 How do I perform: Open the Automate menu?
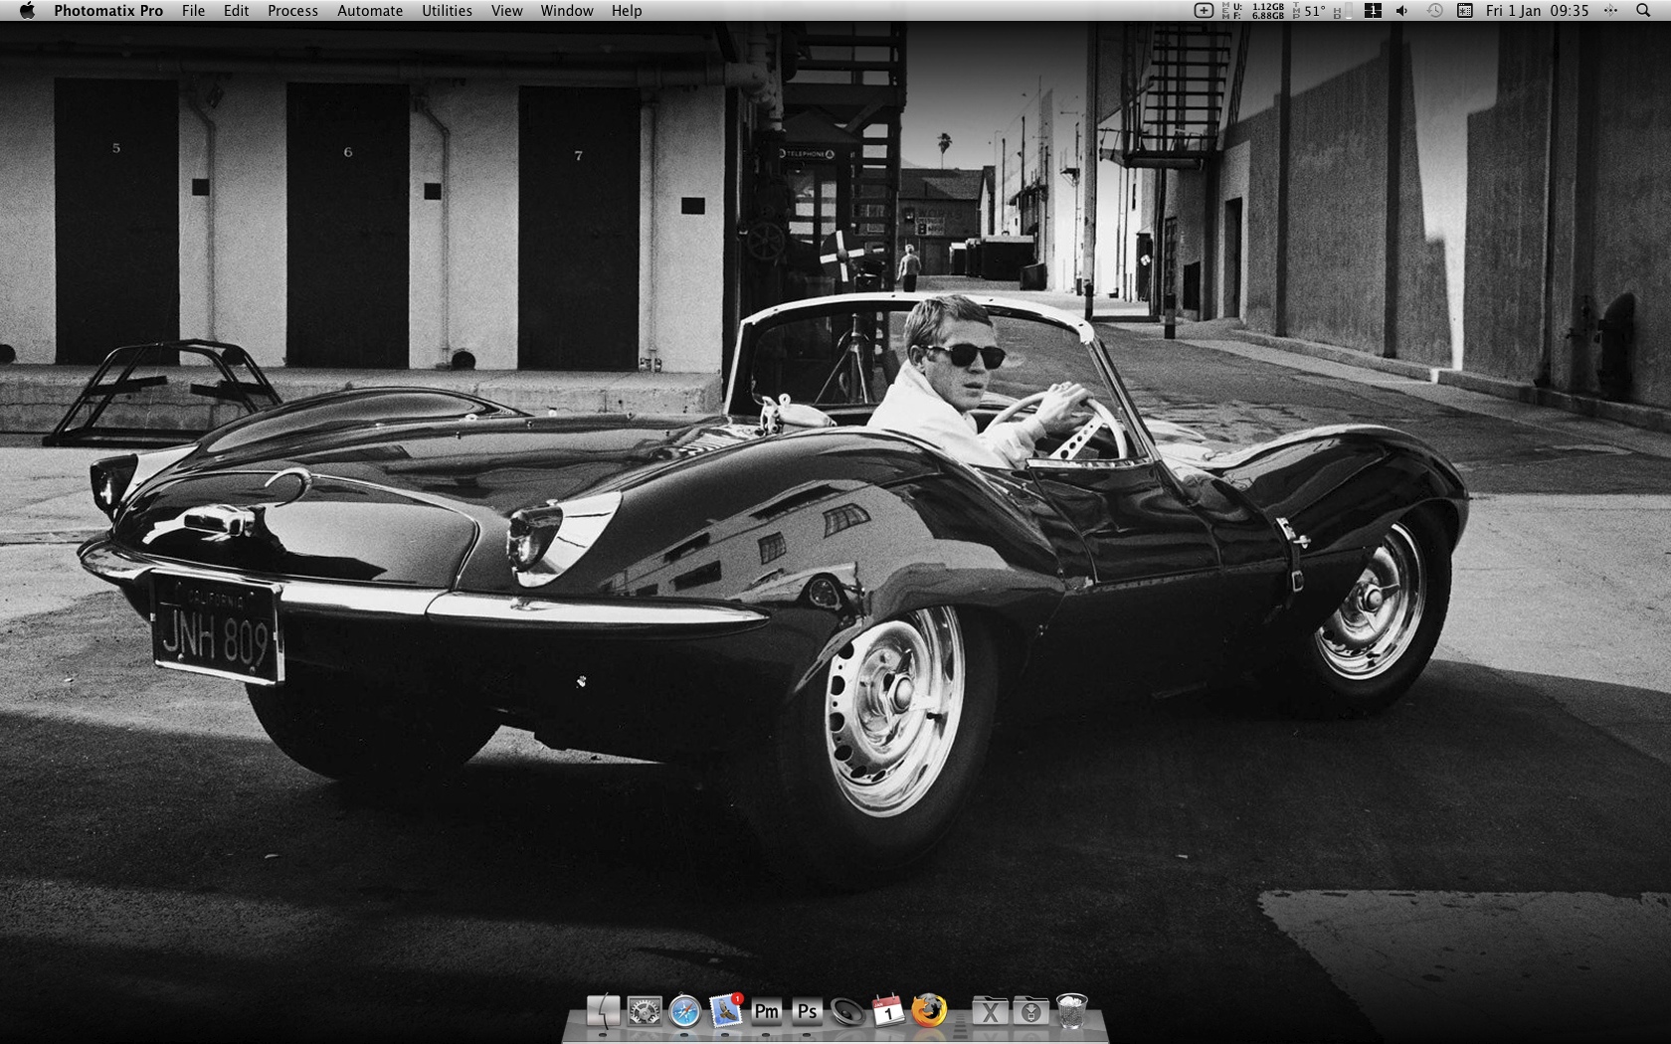point(370,11)
